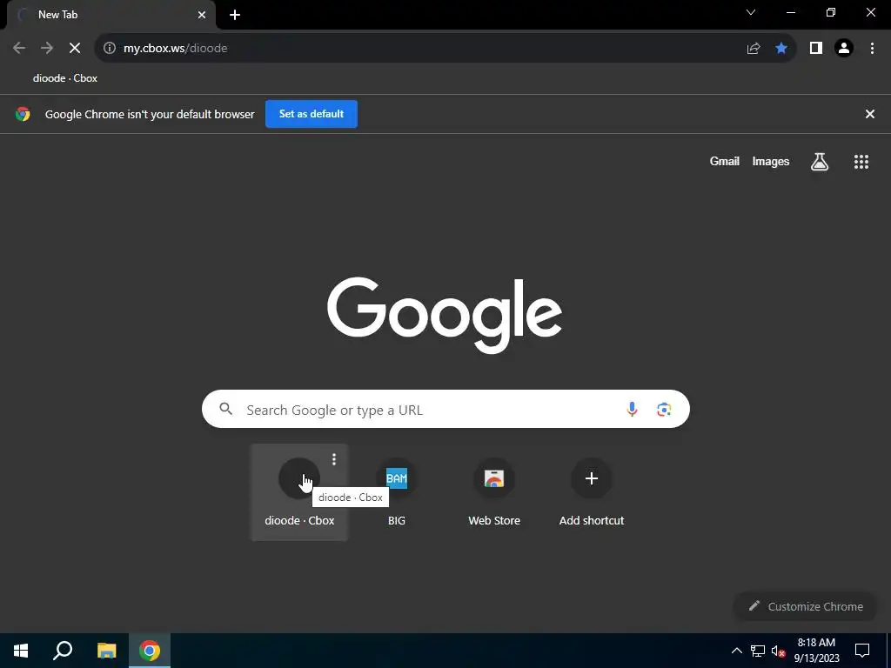Restore down the Chrome window
This screenshot has width=891, height=668.
click(x=831, y=12)
